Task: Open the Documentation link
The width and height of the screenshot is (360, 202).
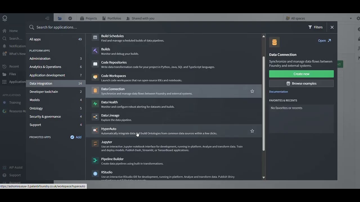Action: pos(278,92)
